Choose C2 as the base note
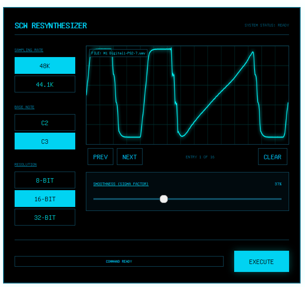This screenshot has width=305, height=287. [x=45, y=122]
